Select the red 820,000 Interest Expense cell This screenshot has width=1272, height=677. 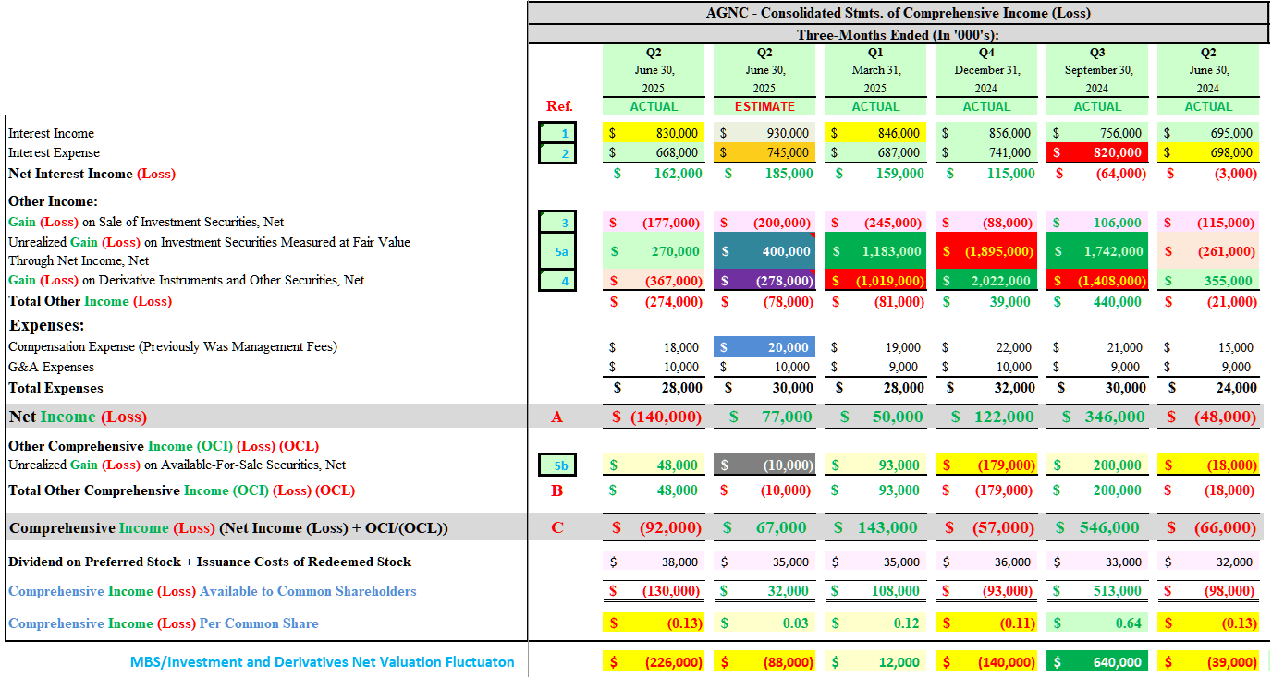1097,152
